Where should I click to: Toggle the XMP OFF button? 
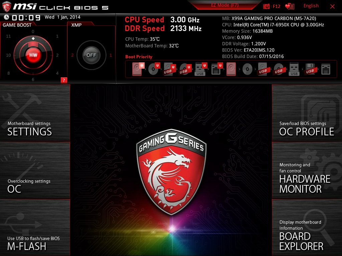click(x=91, y=55)
